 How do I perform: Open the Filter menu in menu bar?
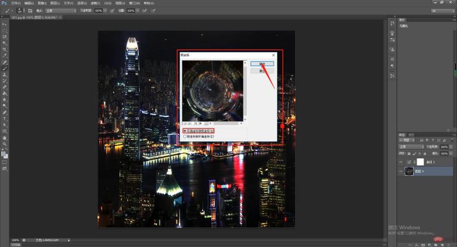95,3
